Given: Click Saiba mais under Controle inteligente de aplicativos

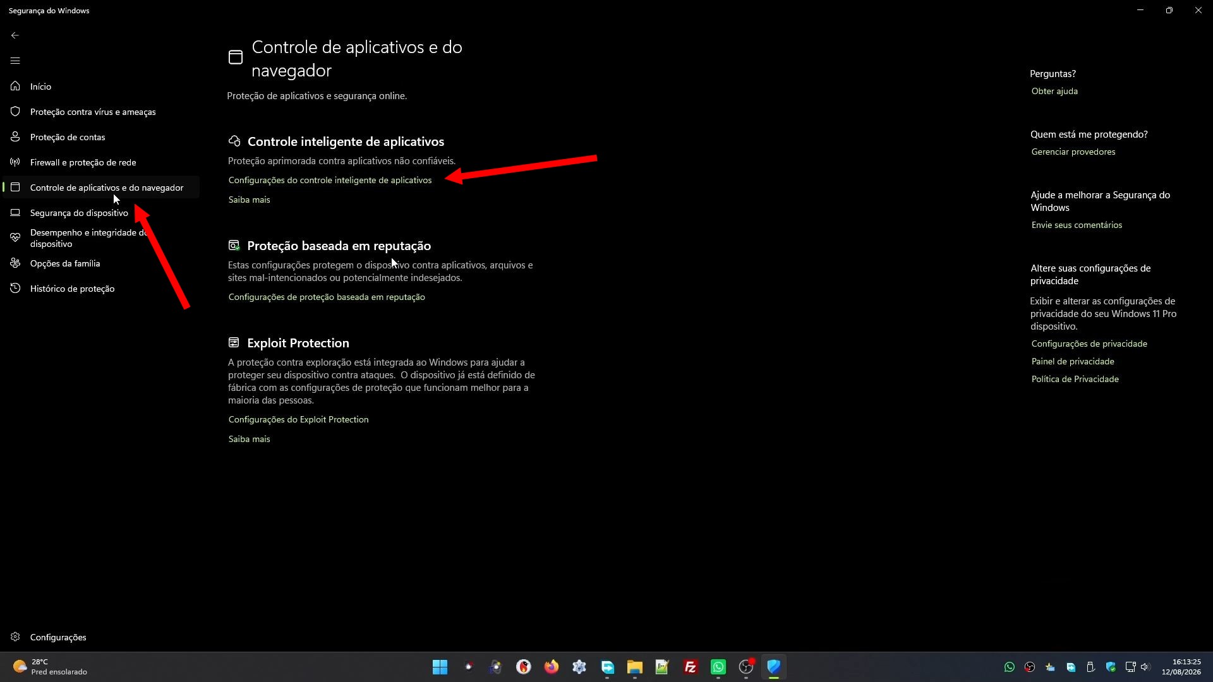Looking at the screenshot, I should [249, 200].
